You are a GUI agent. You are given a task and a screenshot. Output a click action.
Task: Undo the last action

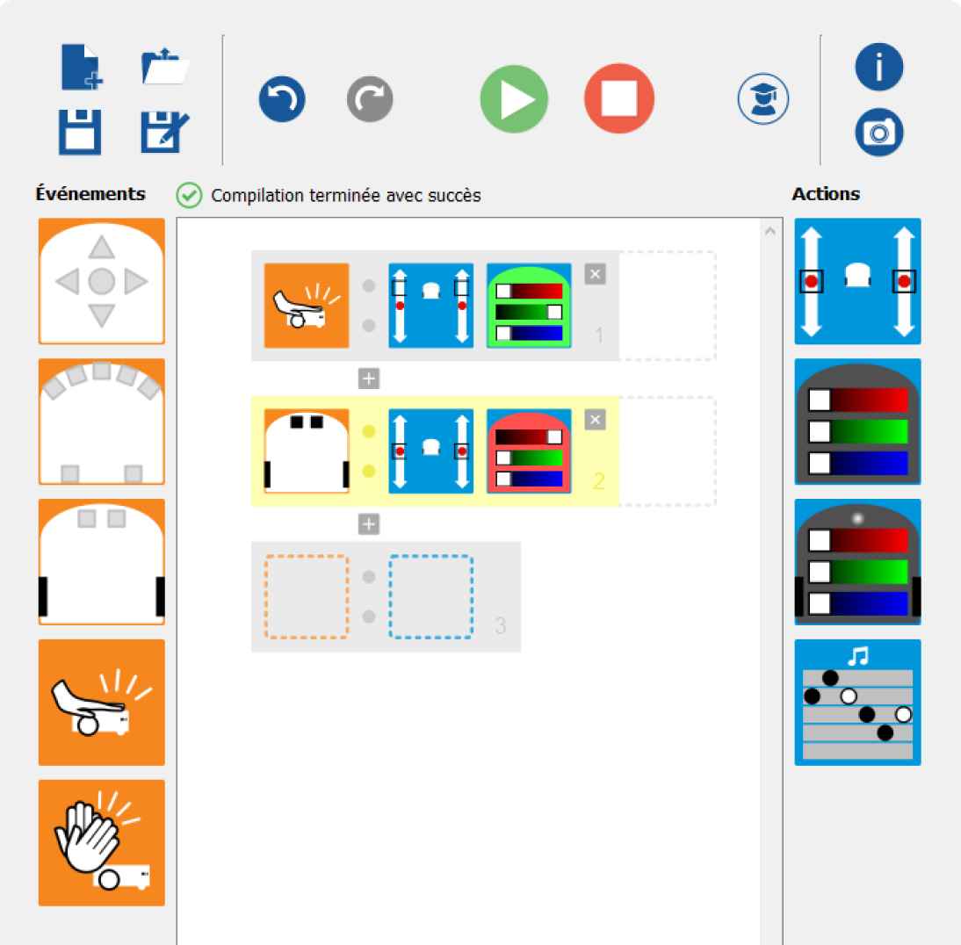pos(282,99)
